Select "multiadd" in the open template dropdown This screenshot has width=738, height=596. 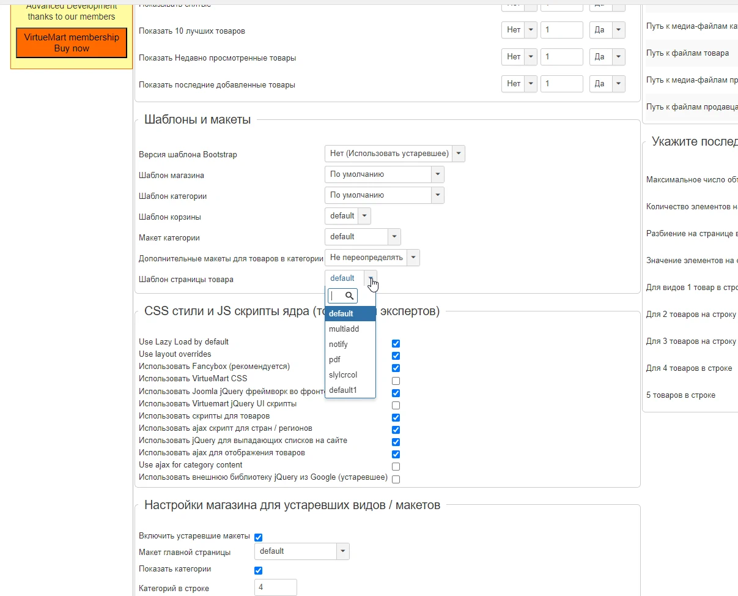344,329
